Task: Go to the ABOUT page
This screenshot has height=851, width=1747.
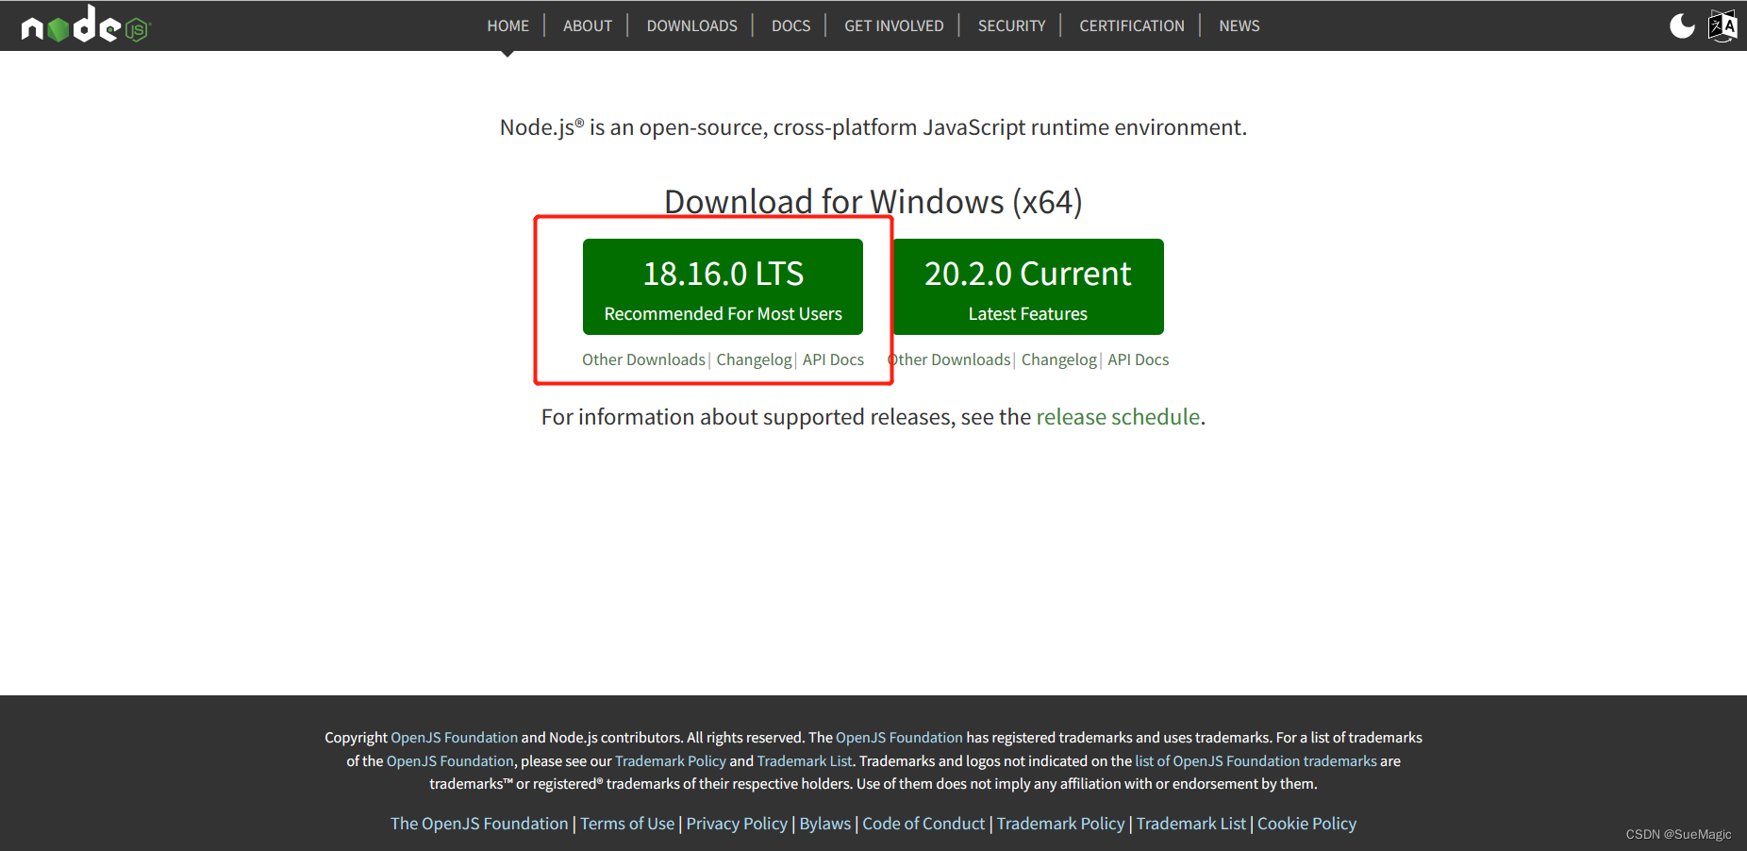Action: 588,25
